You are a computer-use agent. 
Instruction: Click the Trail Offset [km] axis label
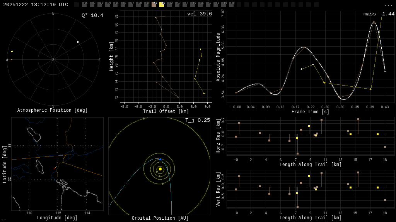166,111
